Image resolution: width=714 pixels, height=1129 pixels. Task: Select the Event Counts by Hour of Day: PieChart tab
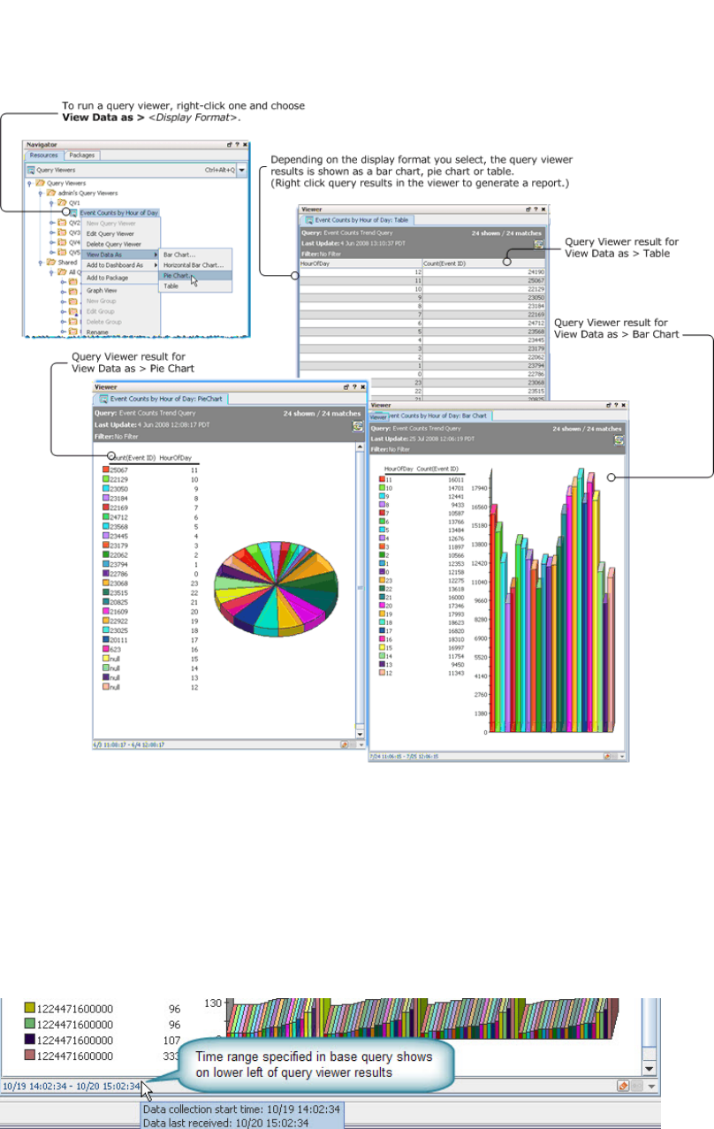[x=160, y=399]
